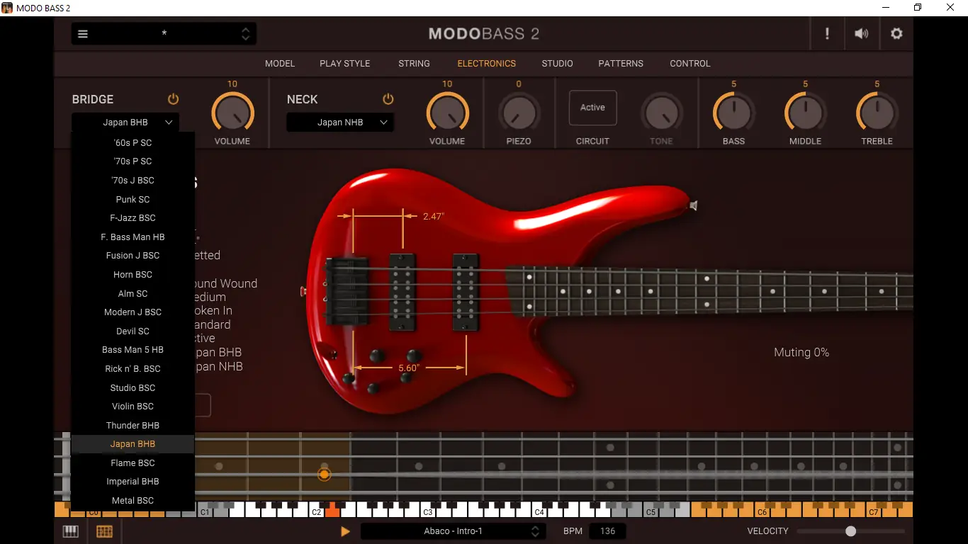Show the fretboard grid view icon
The width and height of the screenshot is (968, 544).
click(x=104, y=531)
